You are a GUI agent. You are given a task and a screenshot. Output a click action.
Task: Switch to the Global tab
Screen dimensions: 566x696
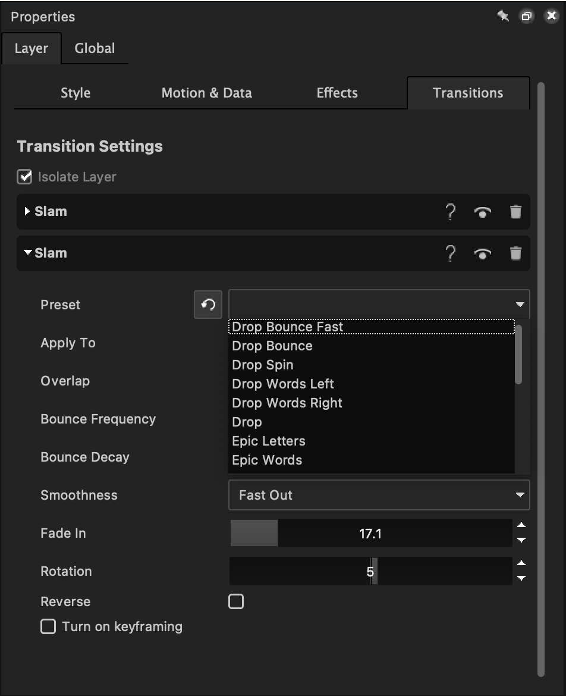coord(95,48)
